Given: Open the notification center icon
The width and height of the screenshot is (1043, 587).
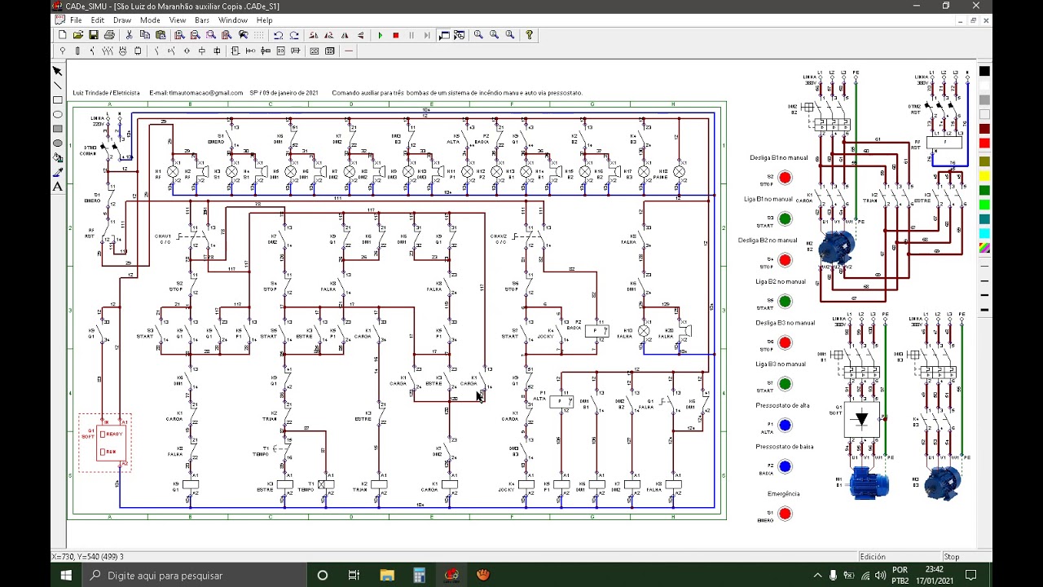Looking at the screenshot, I should pyautogui.click(x=970, y=575).
